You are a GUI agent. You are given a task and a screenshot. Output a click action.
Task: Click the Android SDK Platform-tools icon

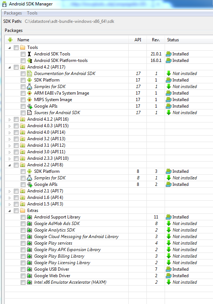point(29,61)
